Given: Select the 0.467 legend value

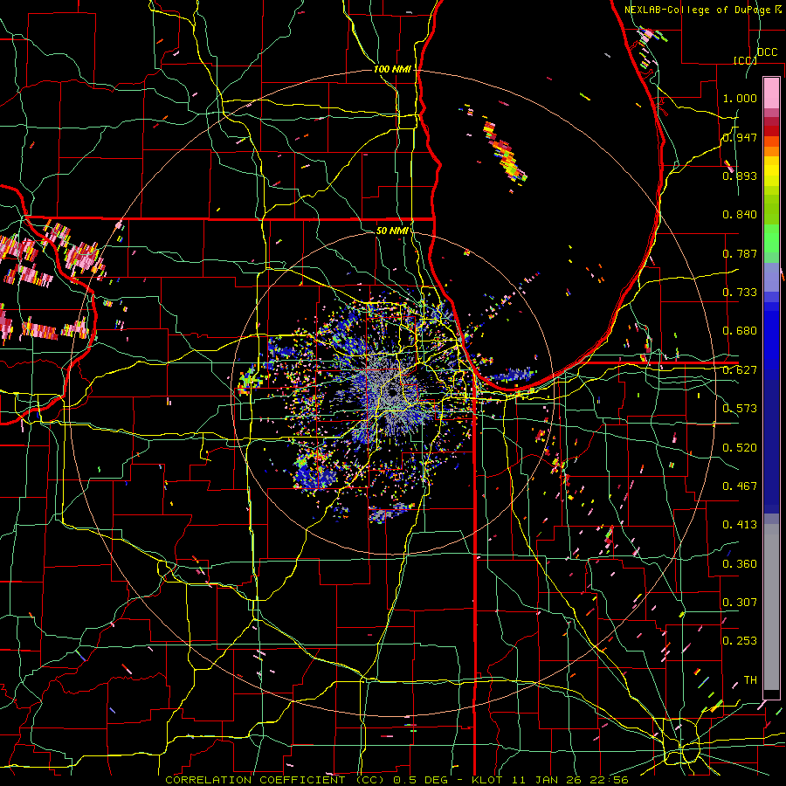Looking at the screenshot, I should point(740,486).
